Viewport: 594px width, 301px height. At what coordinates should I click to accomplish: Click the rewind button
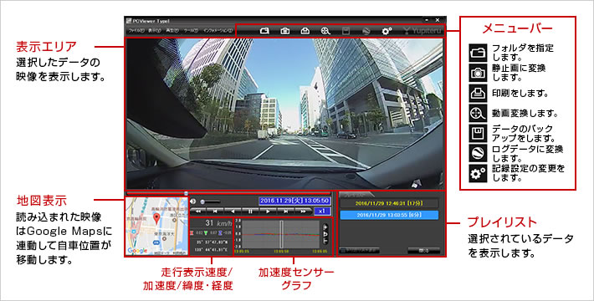197,212
